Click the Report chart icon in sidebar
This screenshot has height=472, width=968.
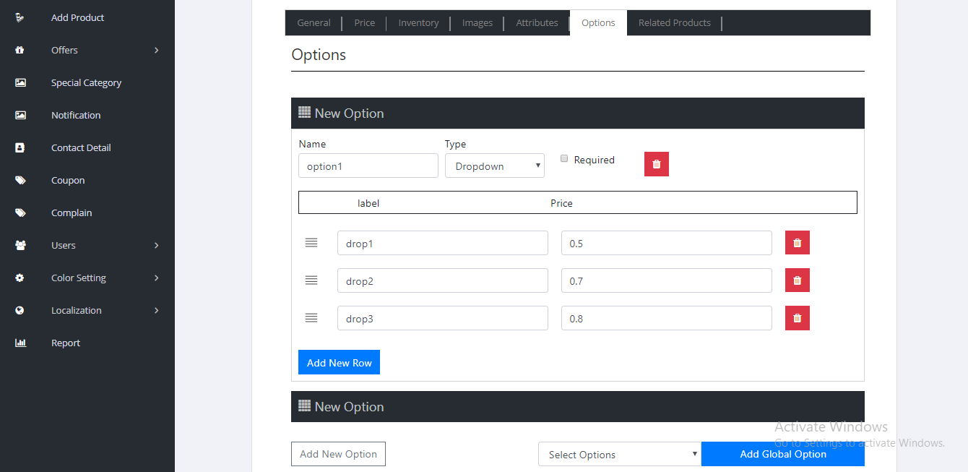pos(20,343)
